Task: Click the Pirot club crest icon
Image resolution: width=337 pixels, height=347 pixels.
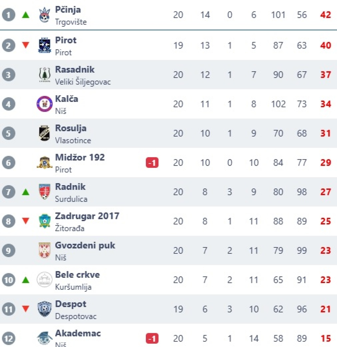Action: (44, 45)
